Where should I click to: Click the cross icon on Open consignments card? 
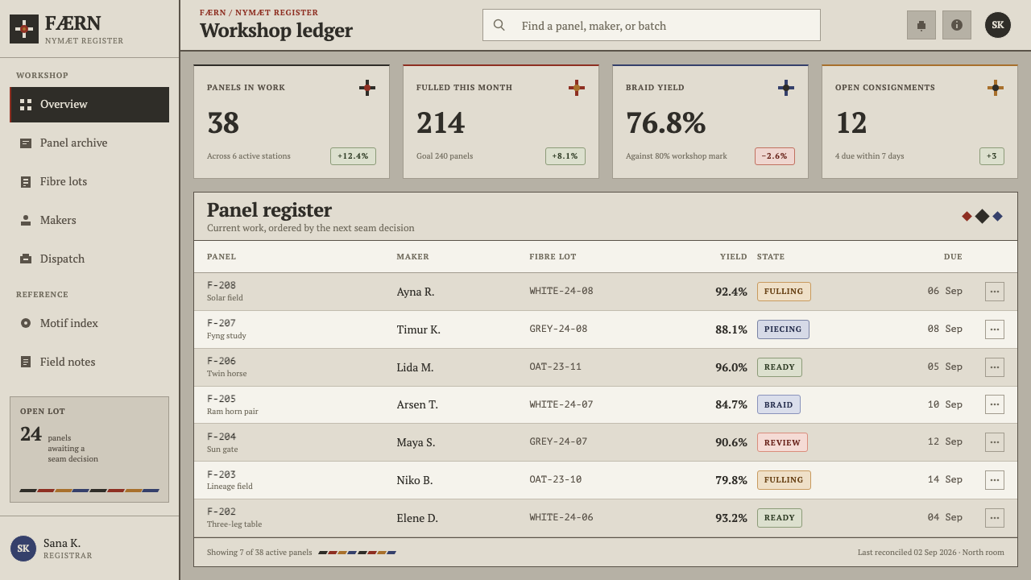click(x=996, y=88)
